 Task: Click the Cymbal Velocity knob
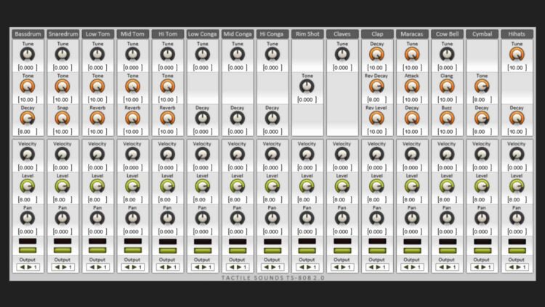pos(482,154)
